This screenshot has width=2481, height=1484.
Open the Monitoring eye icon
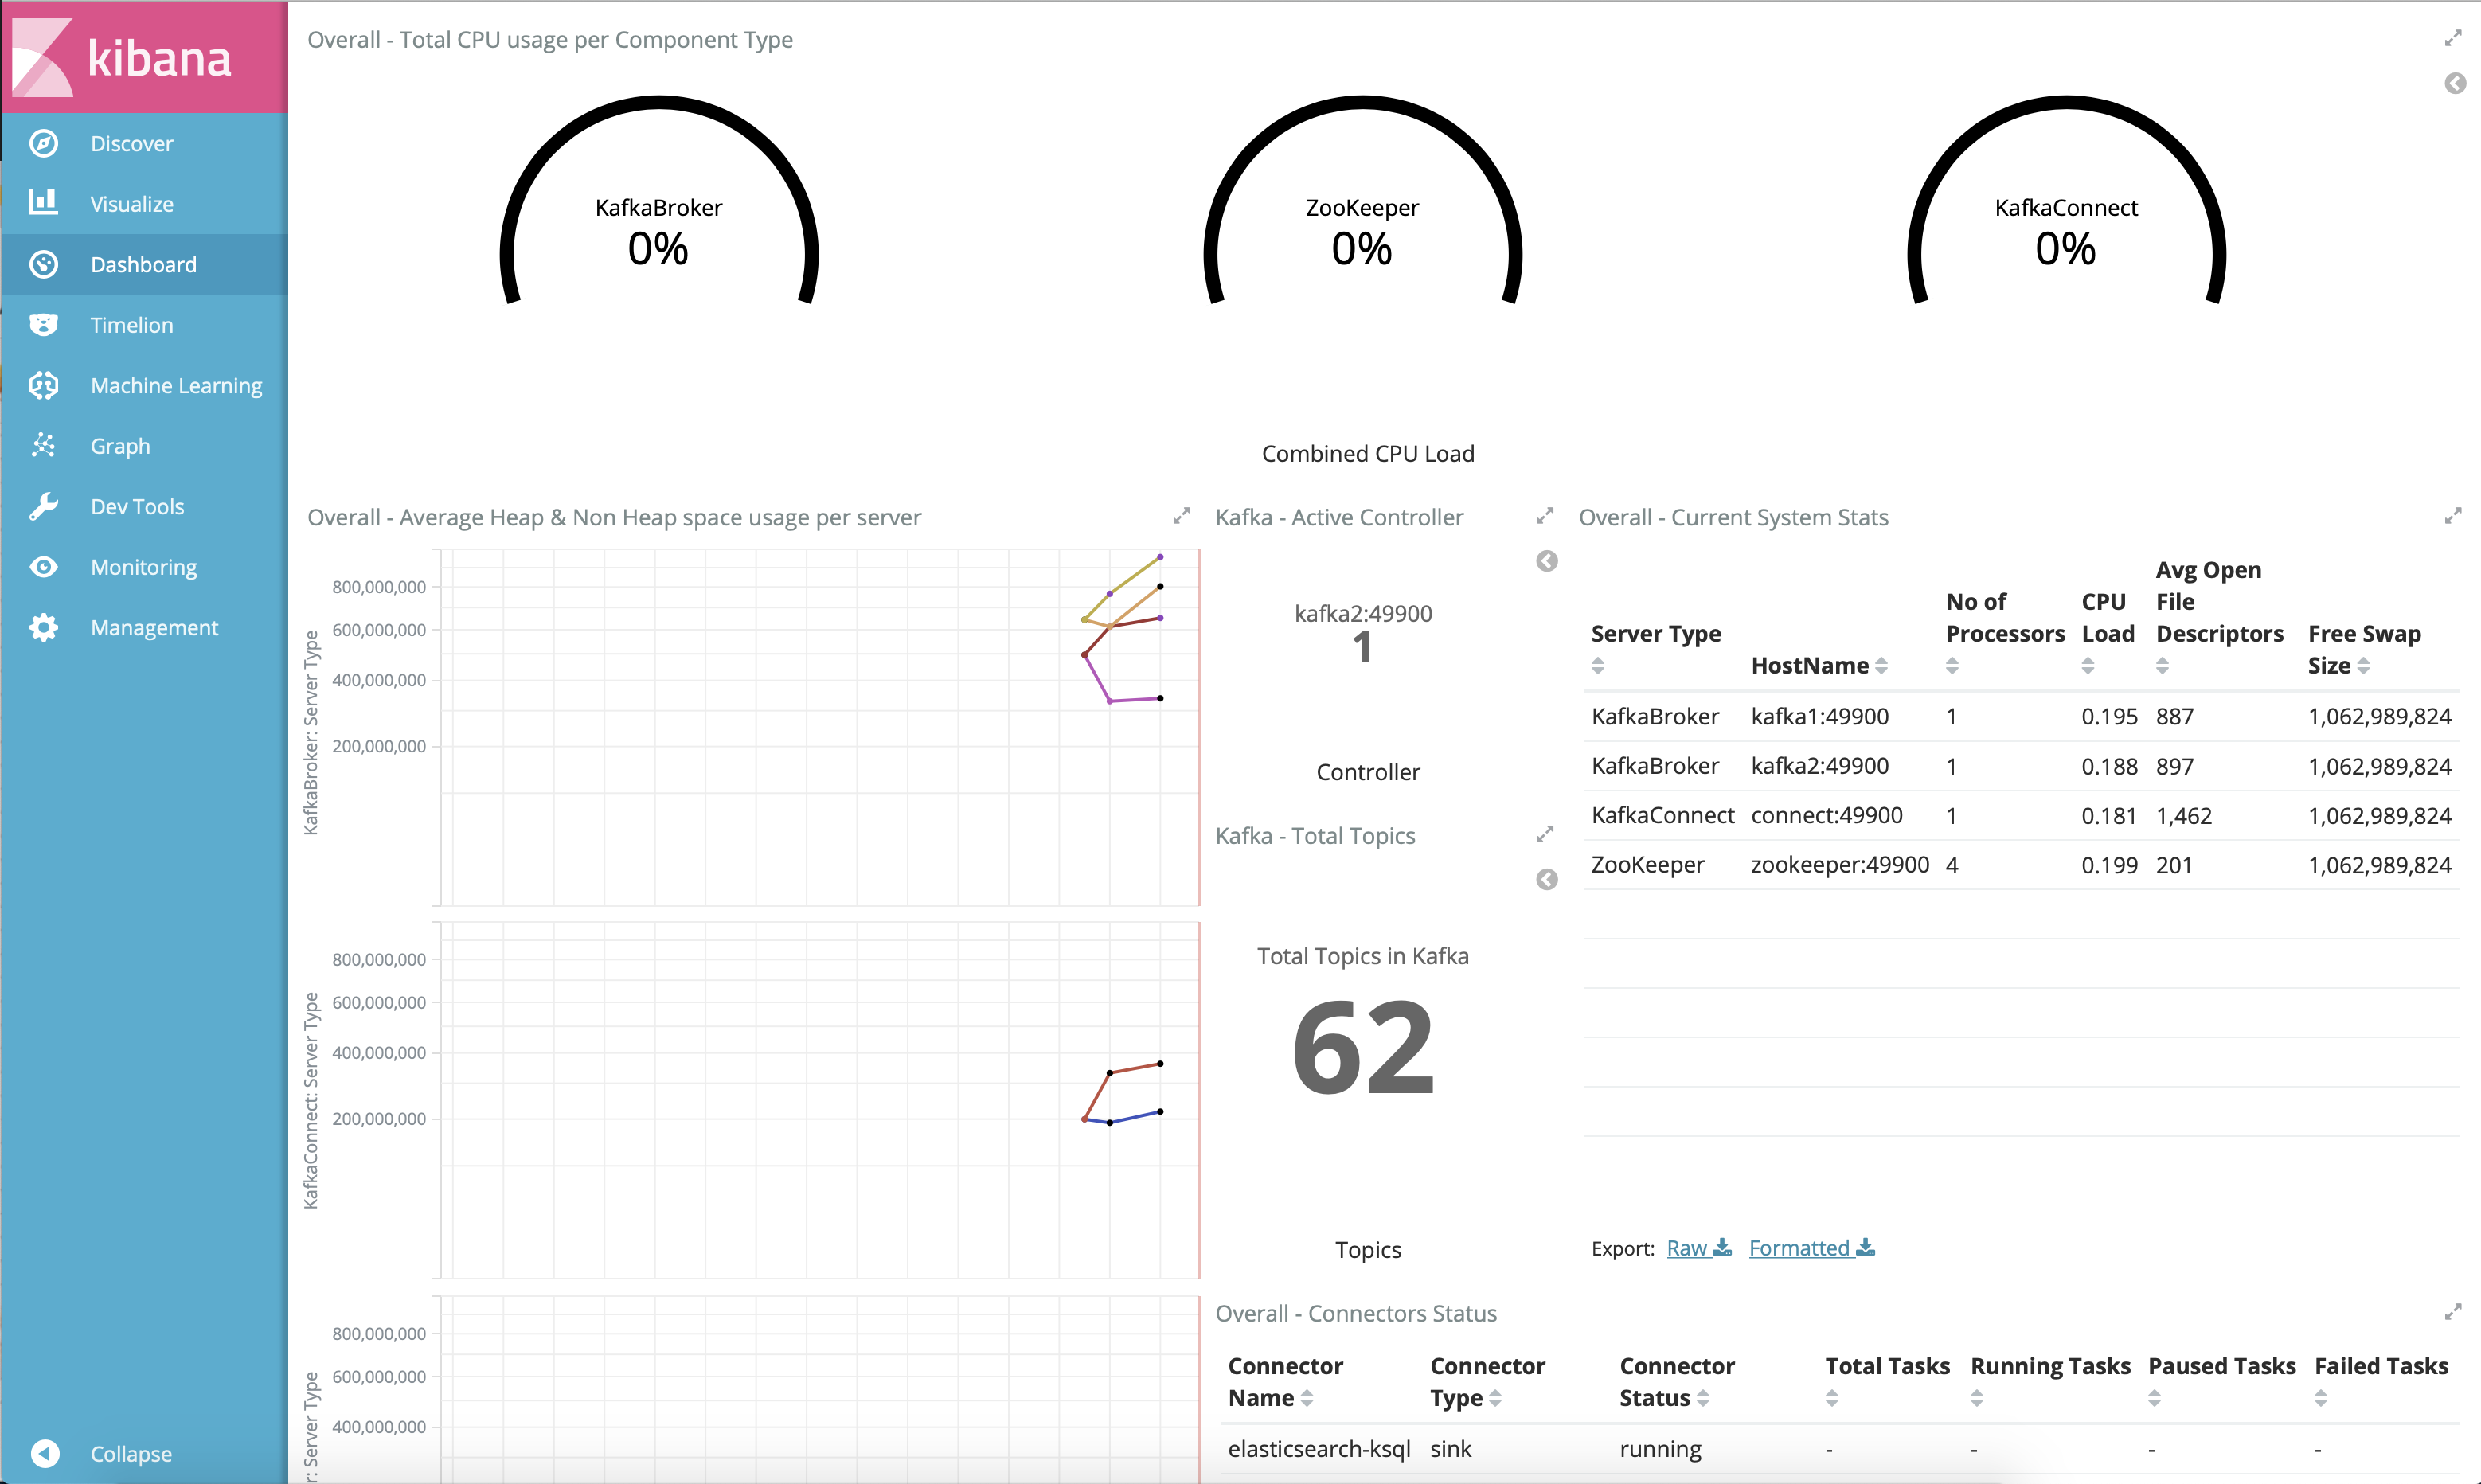[44, 567]
